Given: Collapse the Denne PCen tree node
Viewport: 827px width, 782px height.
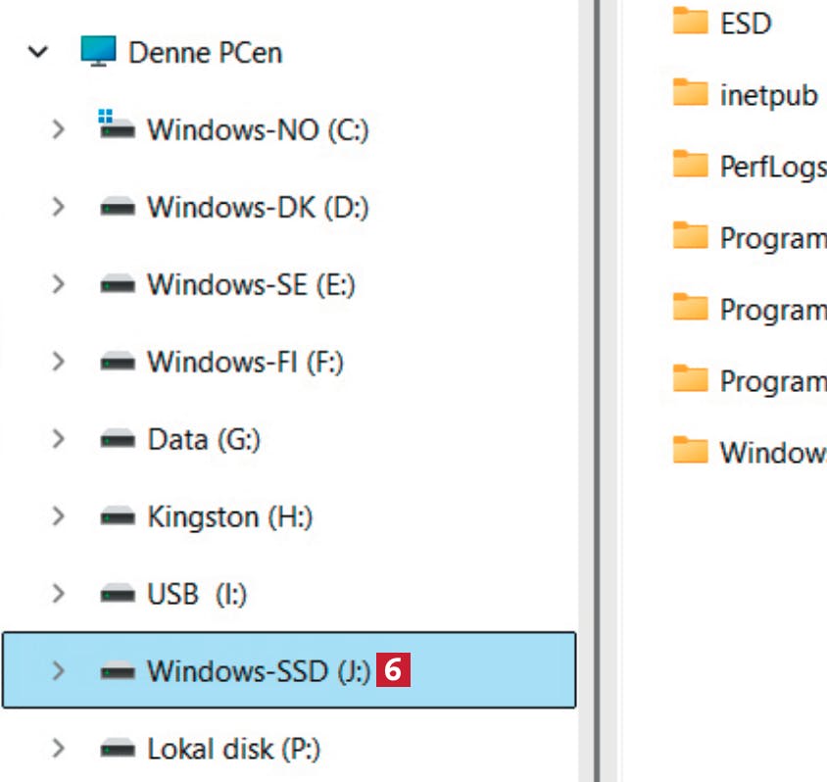Looking at the screenshot, I should tap(38, 52).
